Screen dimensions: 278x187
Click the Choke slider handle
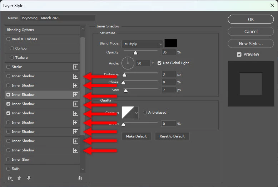pos(123,83)
